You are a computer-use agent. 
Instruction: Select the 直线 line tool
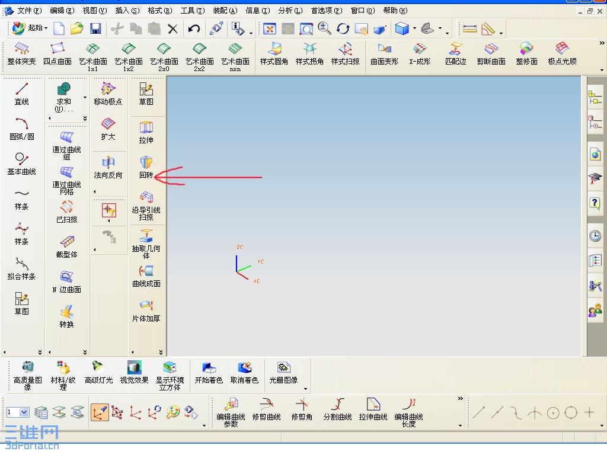tap(22, 94)
